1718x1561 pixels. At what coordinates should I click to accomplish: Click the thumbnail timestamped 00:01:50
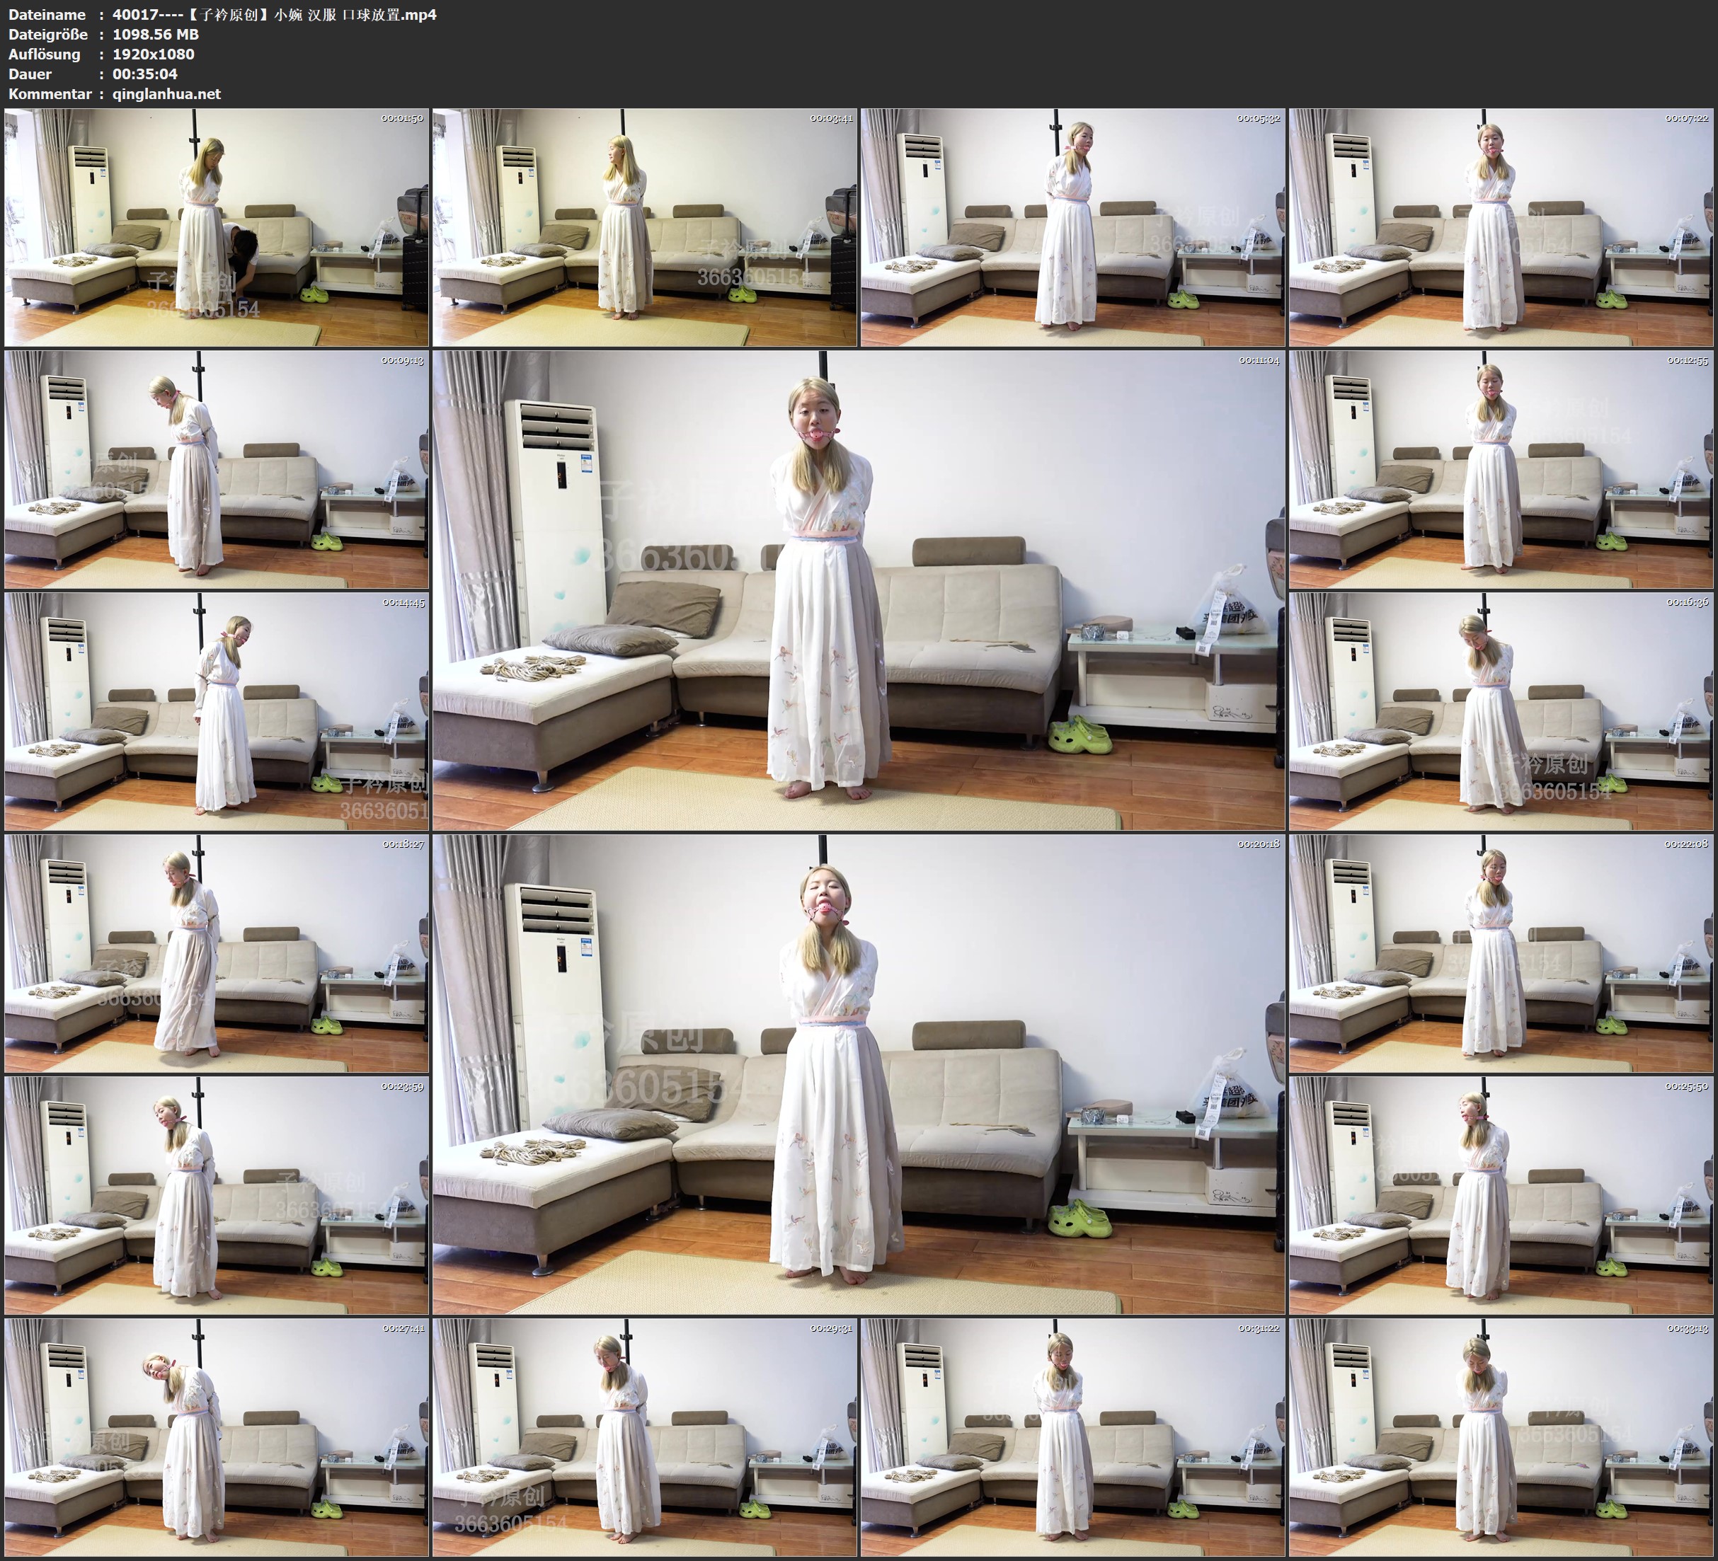[217, 226]
